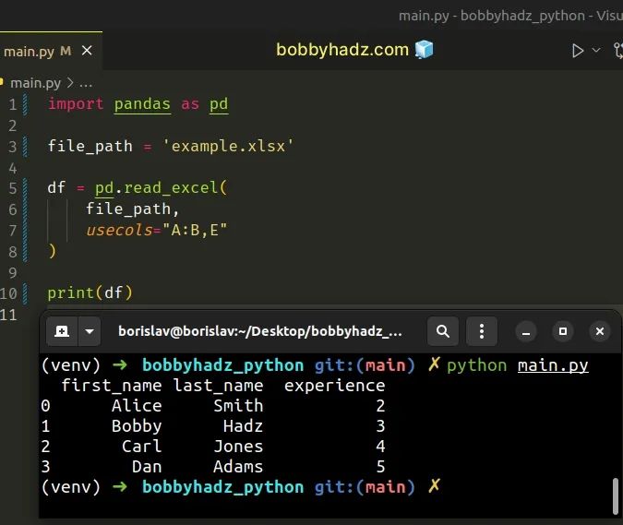Image resolution: width=623 pixels, height=525 pixels.
Task: Click usecols parameter in code
Action: coord(119,230)
